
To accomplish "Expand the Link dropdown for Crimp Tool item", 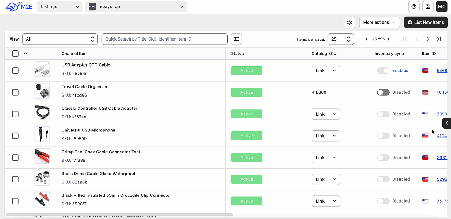I will pos(334,157).
